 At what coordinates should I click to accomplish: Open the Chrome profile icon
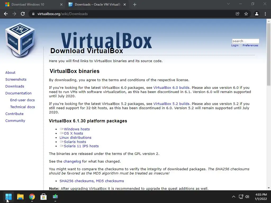257,14
